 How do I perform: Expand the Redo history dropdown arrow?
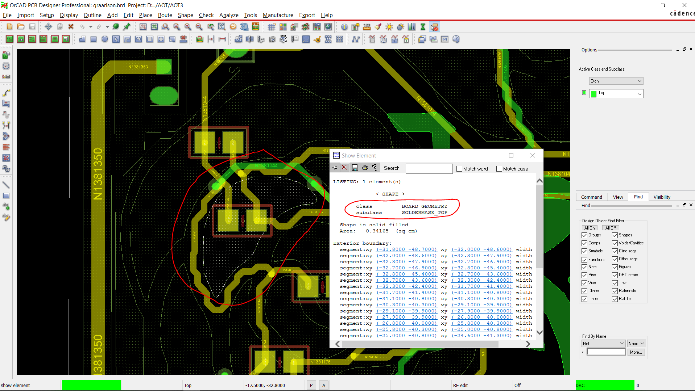[x=107, y=27]
